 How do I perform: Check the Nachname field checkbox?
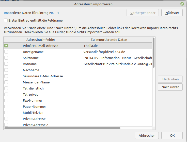tap(6, 70)
